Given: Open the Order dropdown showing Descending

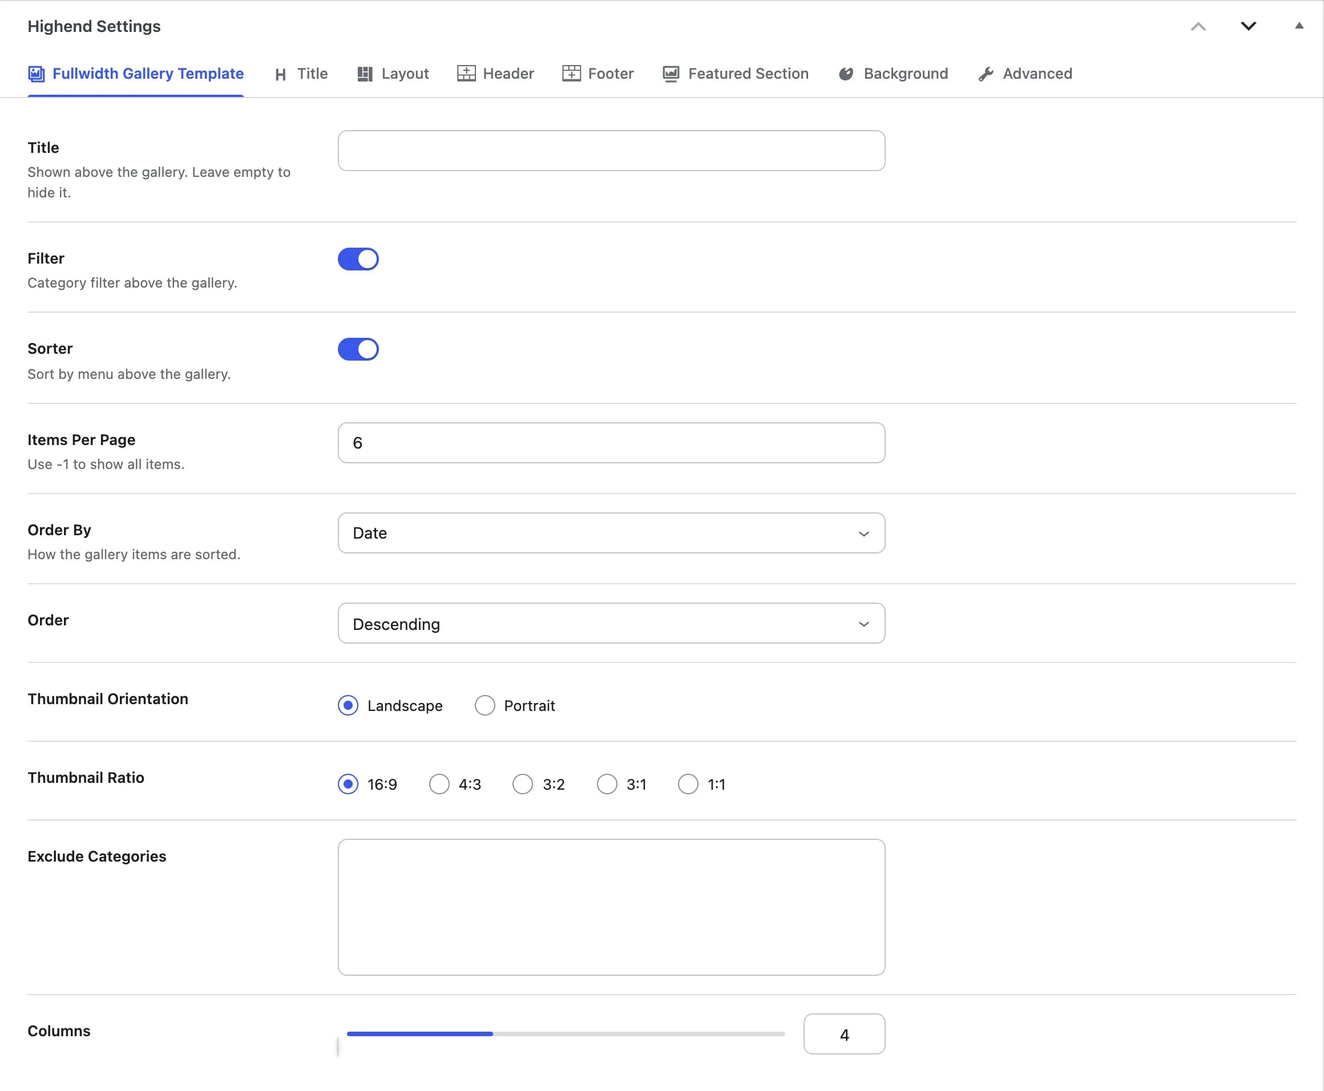Looking at the screenshot, I should tap(611, 624).
